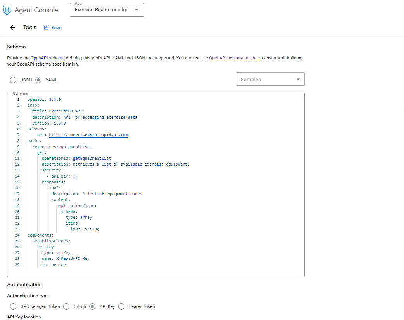The width and height of the screenshot is (404, 320).
Task: Click 'description: A list of equipment names'
Action: coord(97,194)
